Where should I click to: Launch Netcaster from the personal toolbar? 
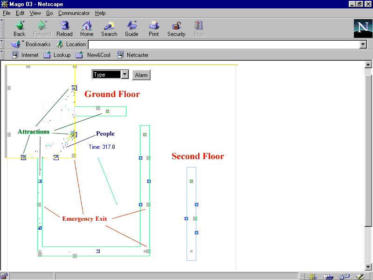tap(133, 55)
